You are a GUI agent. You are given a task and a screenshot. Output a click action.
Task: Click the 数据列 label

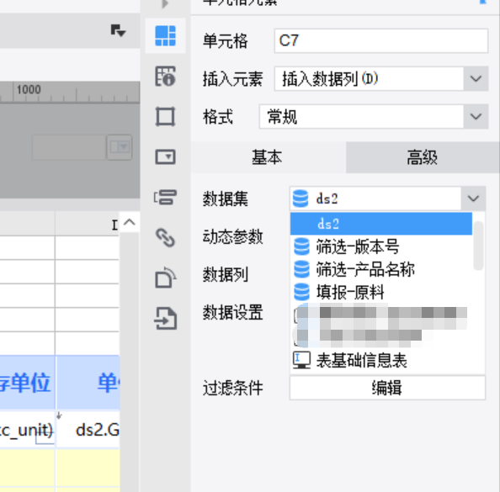click(226, 275)
